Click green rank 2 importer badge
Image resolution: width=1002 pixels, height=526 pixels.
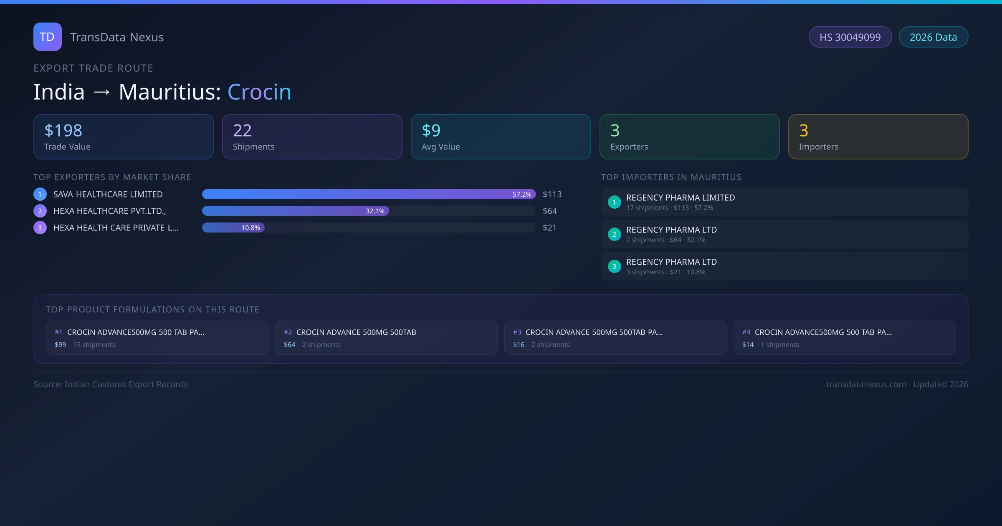[614, 234]
